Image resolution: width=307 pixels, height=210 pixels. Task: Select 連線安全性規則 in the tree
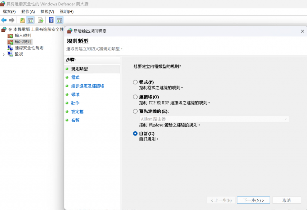[x=29, y=48]
